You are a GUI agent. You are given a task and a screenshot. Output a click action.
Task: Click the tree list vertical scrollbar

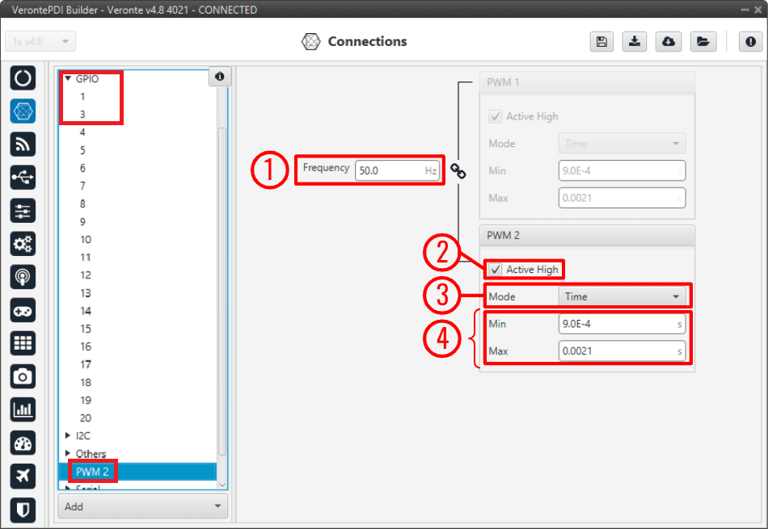pos(222,292)
